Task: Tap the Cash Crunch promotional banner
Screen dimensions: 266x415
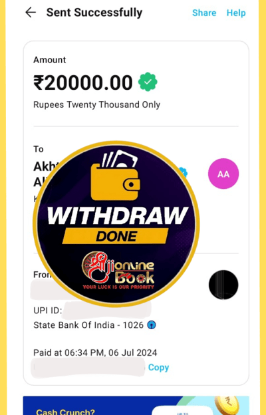Action: tap(136, 406)
